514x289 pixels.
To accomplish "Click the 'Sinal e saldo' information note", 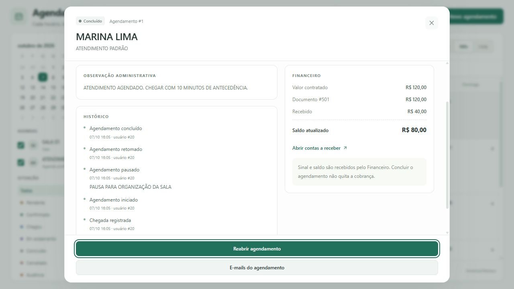I will click(359, 172).
